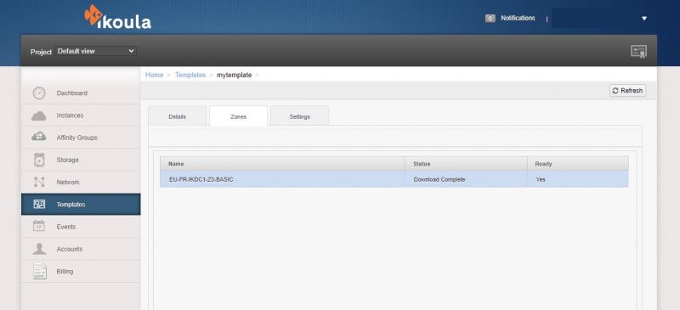Select the Affinity Groups icon
The image size is (680, 310).
point(39,137)
